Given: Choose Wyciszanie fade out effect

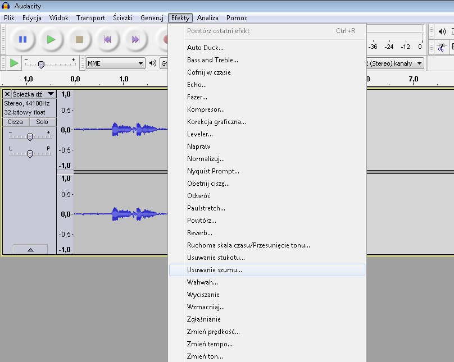Looking at the screenshot, I should tap(267, 295).
